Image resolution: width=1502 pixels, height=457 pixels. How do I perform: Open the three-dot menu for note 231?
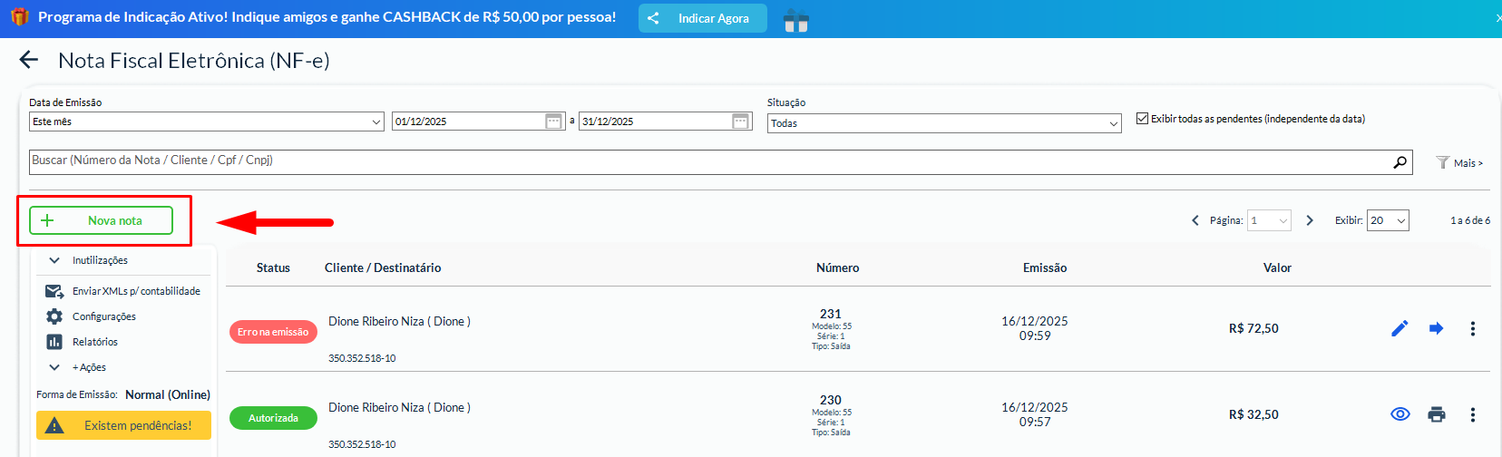[1472, 328]
